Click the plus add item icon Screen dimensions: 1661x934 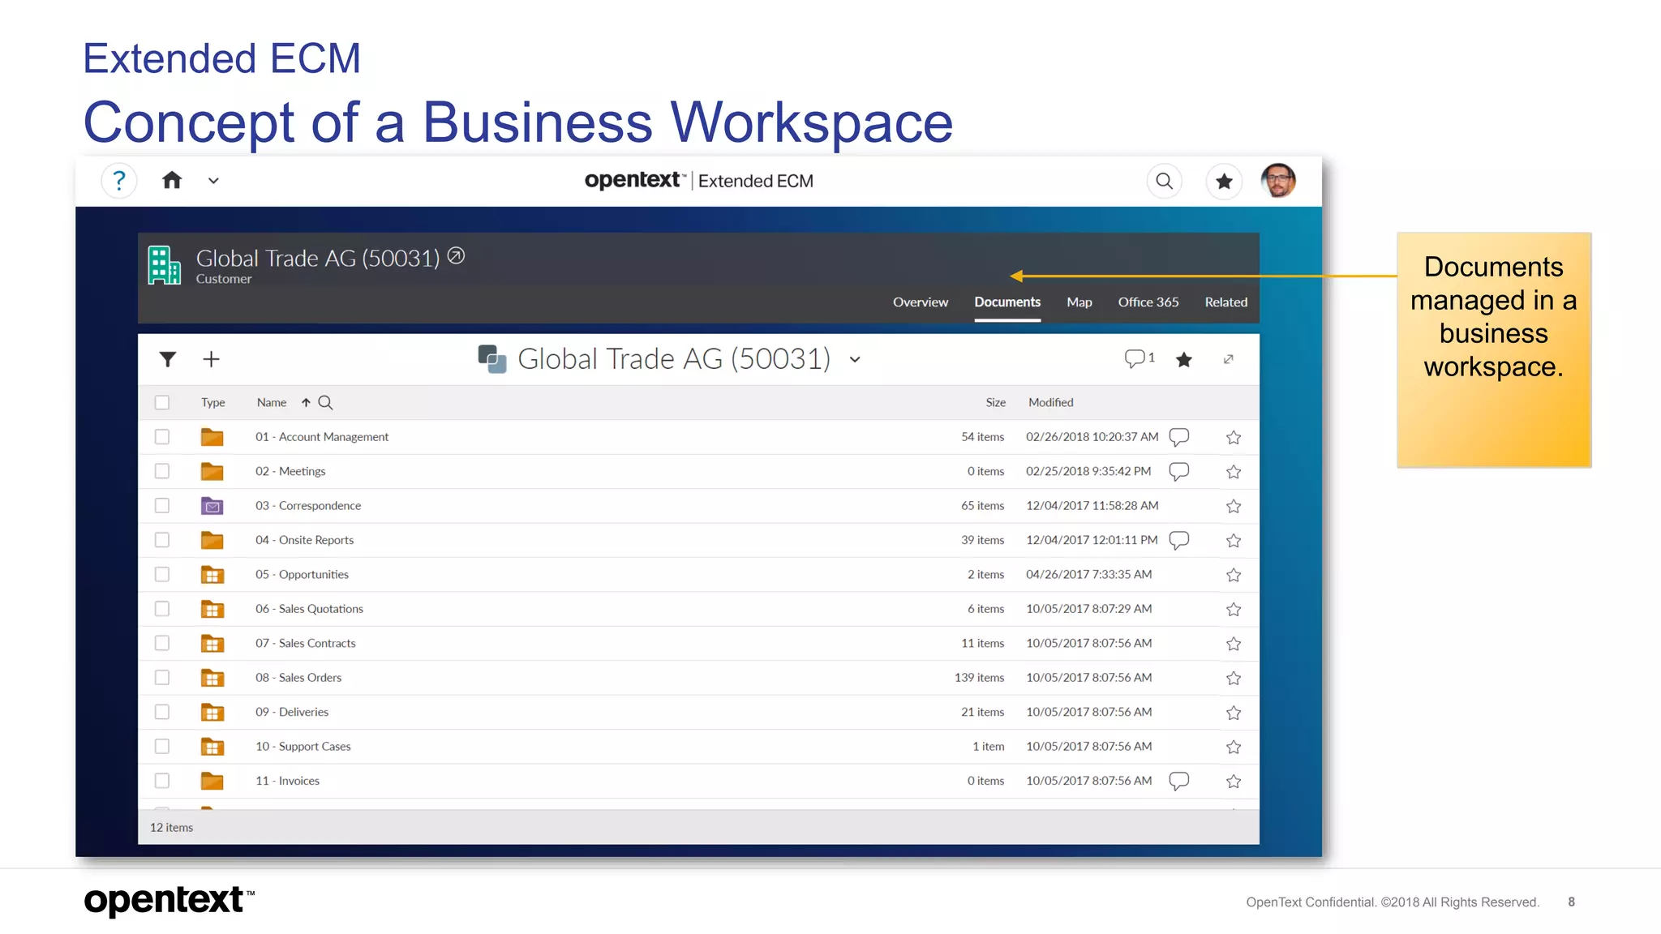211,359
